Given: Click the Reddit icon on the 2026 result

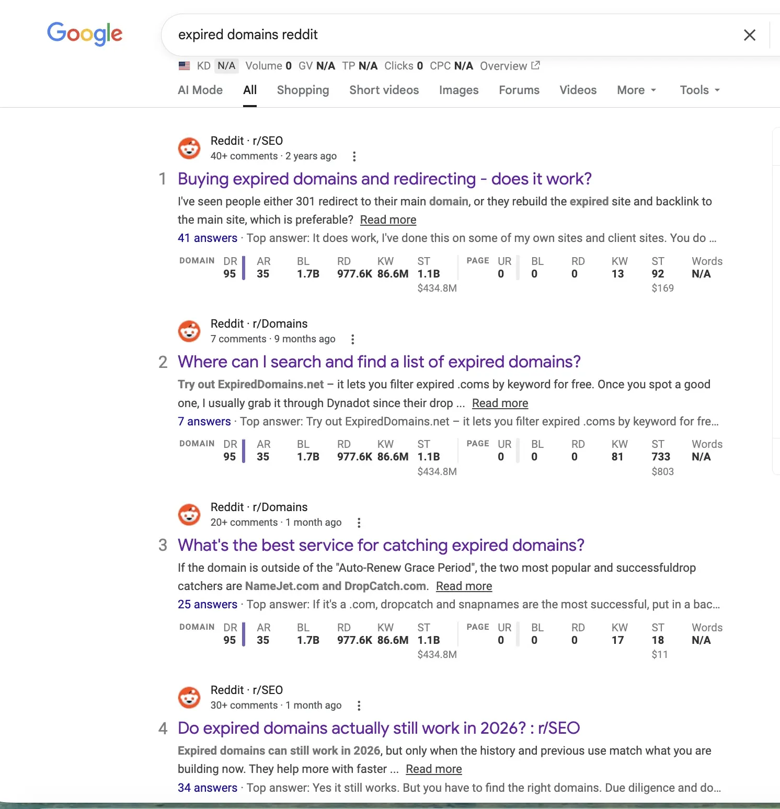Looking at the screenshot, I should [x=189, y=697].
